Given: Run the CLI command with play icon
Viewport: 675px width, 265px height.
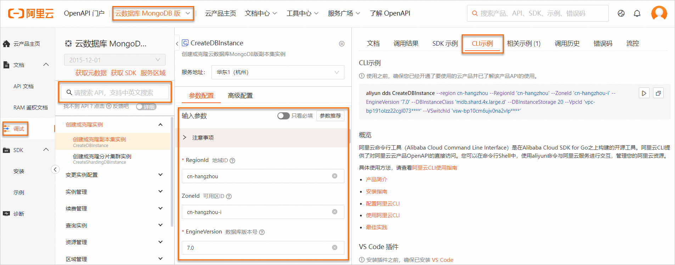Looking at the screenshot, I should (x=644, y=93).
